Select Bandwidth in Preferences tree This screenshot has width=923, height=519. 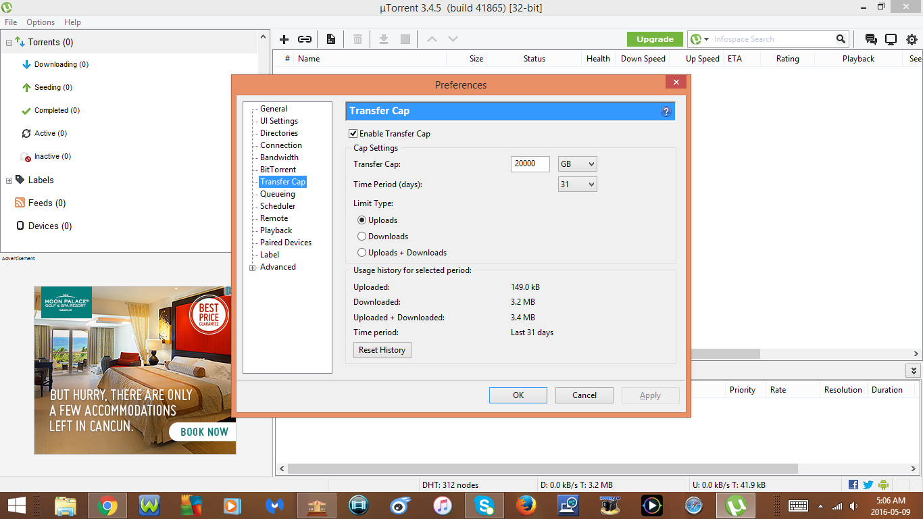279,157
